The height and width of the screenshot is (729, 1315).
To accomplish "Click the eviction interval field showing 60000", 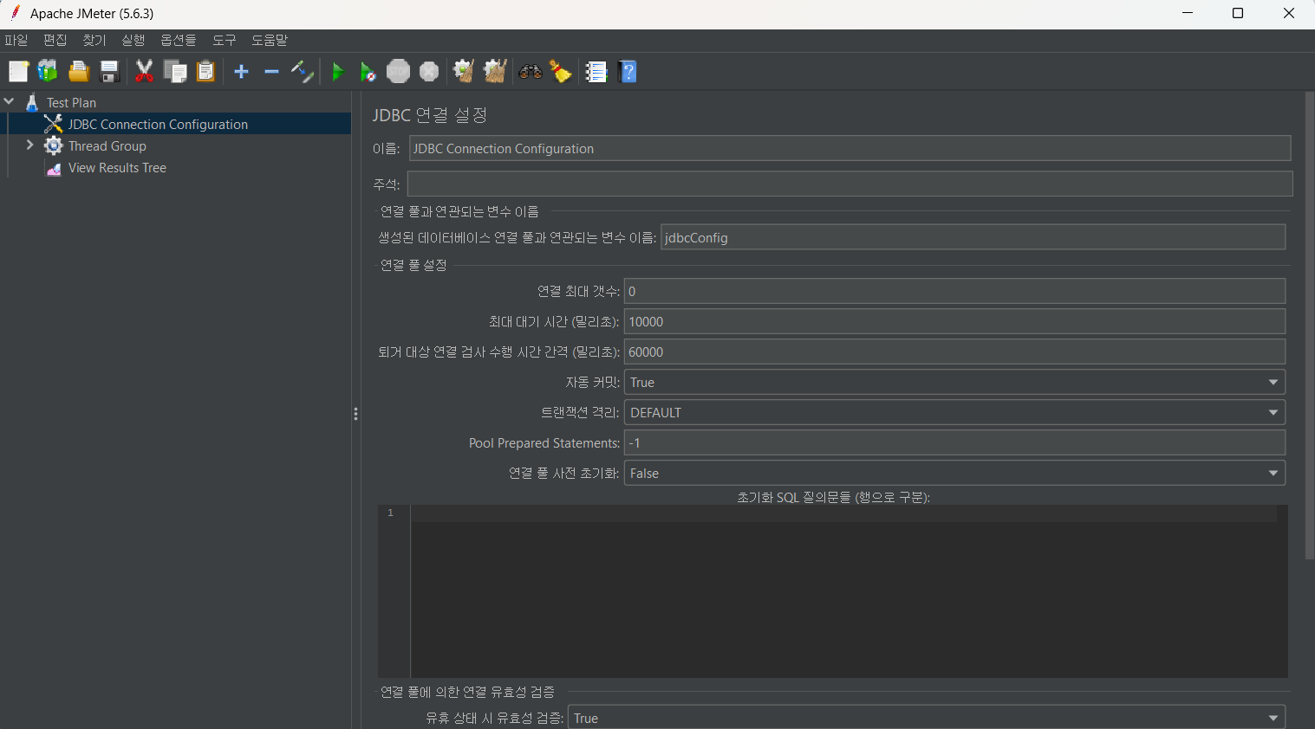I will click(x=954, y=352).
